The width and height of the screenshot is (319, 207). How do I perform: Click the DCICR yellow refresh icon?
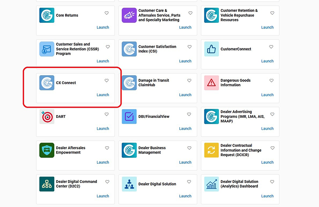tap(211, 150)
